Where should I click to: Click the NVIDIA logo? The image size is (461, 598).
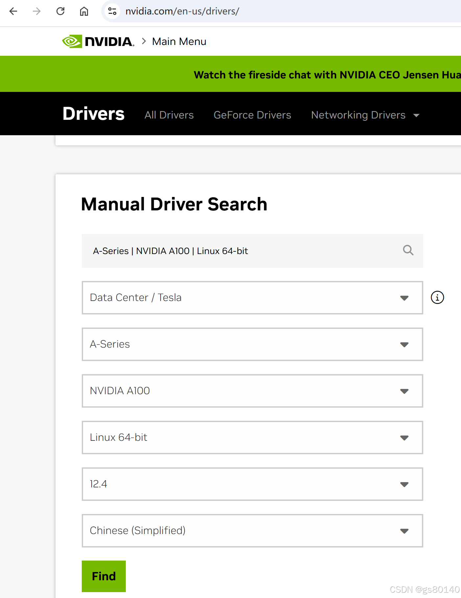tap(98, 41)
